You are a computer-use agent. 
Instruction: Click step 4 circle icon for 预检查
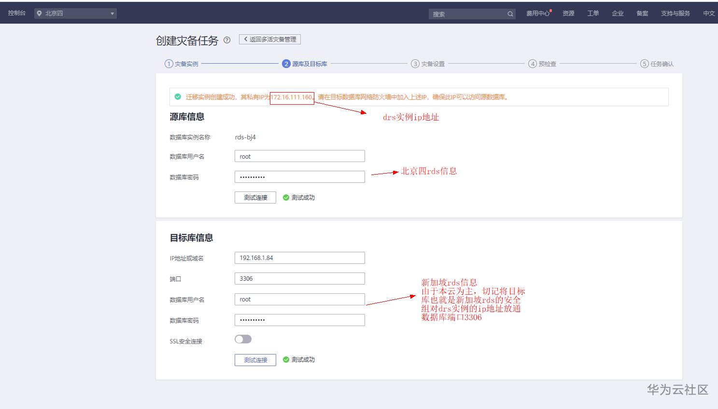click(x=533, y=64)
